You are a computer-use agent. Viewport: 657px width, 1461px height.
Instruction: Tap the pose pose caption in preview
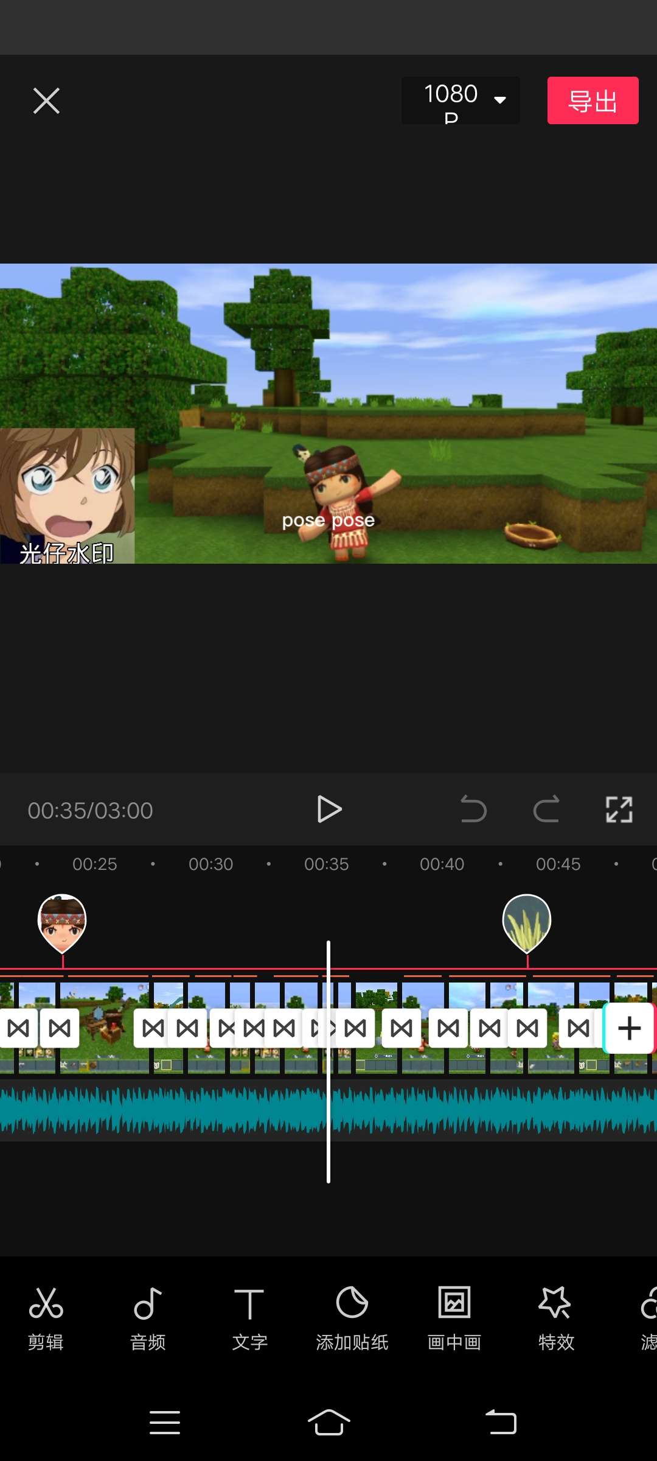click(328, 520)
